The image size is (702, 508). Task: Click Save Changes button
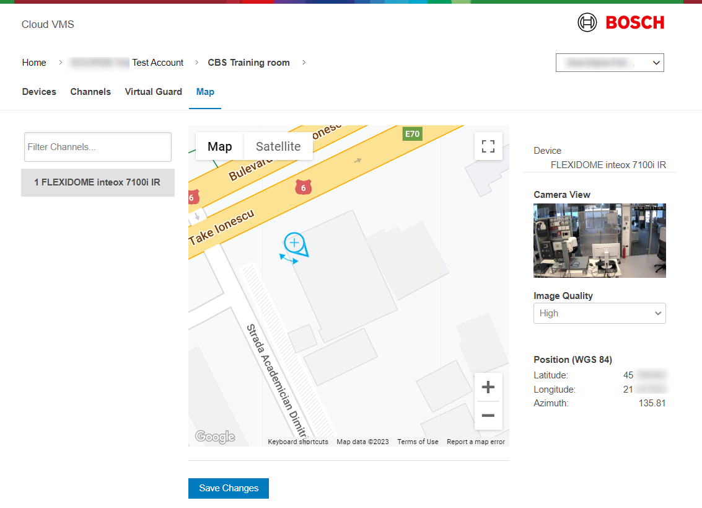click(229, 488)
